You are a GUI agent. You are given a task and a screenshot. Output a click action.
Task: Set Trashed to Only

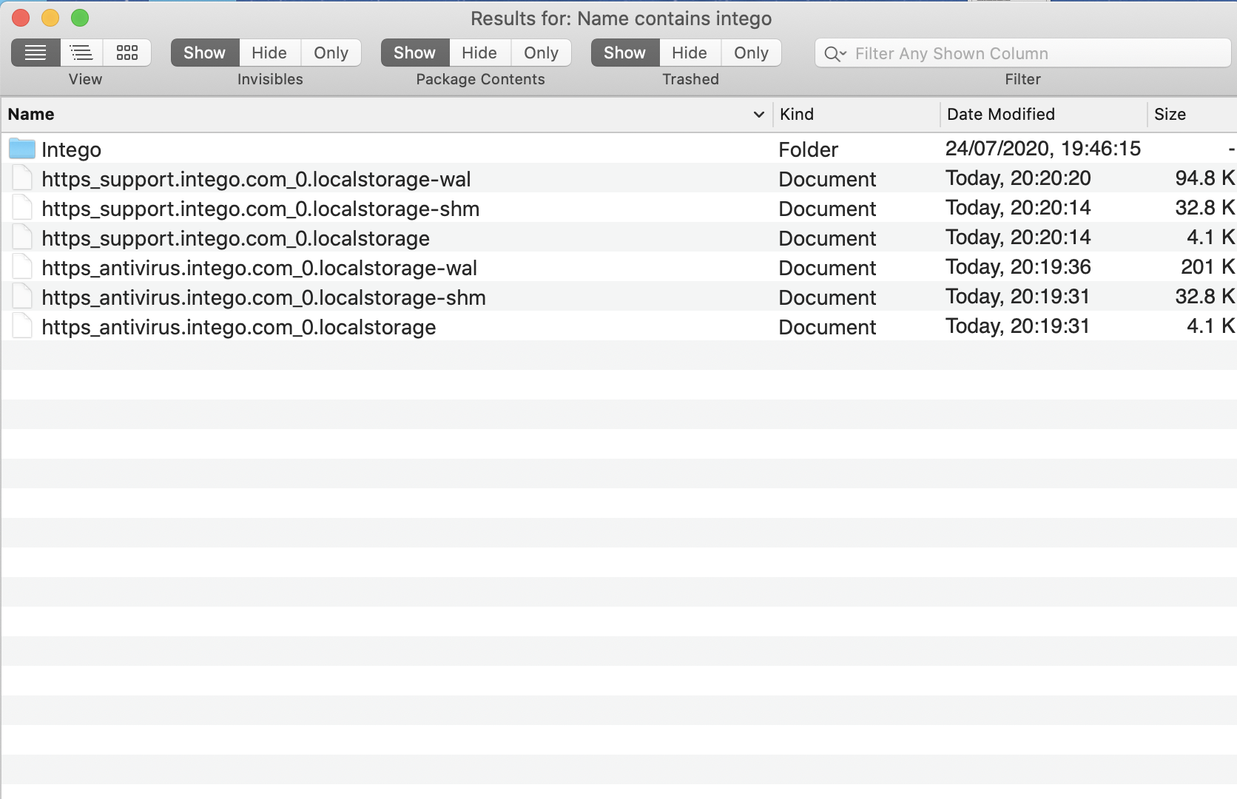[751, 53]
